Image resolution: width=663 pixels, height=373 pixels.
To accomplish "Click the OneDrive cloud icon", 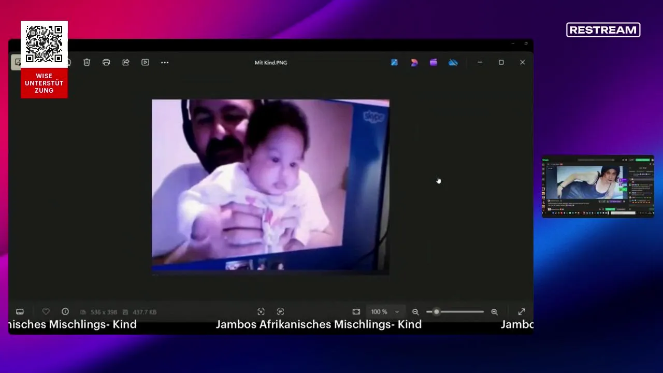I will point(453,62).
